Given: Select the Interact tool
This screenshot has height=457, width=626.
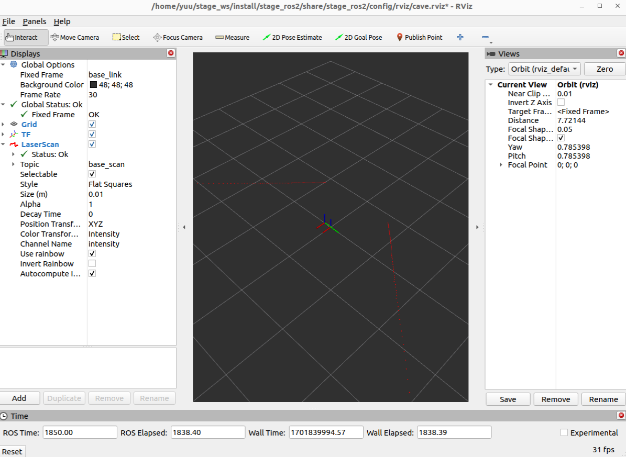Looking at the screenshot, I should click(26, 37).
